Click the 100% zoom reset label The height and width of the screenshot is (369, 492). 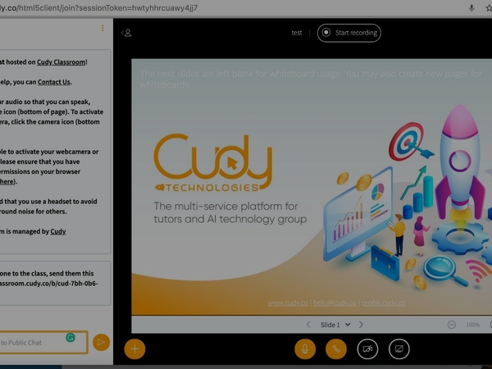472,325
